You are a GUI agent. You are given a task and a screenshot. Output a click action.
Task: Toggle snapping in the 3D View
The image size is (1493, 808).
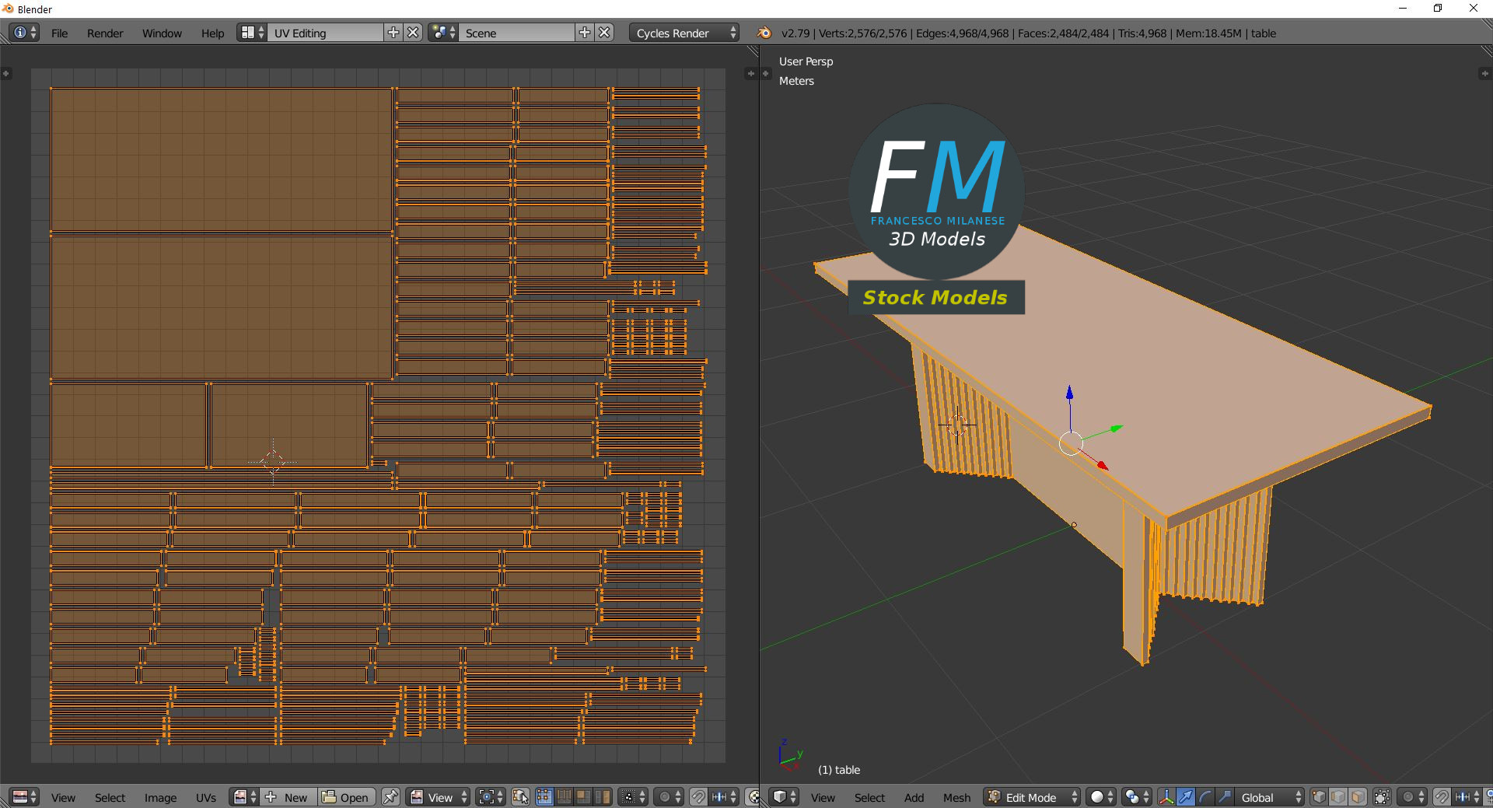[x=1442, y=797]
